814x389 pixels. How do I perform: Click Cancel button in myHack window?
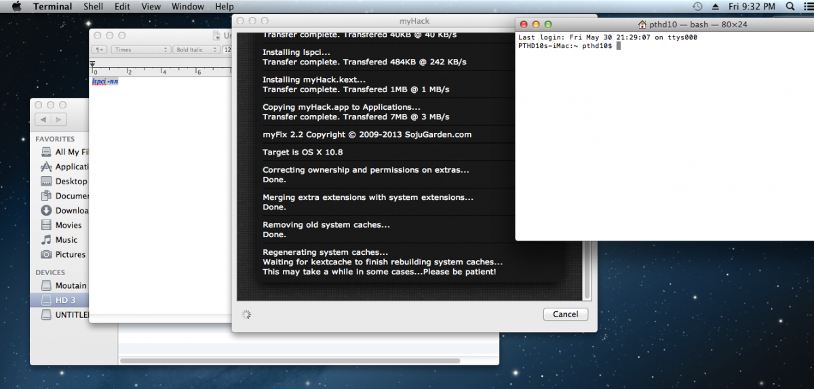(566, 314)
